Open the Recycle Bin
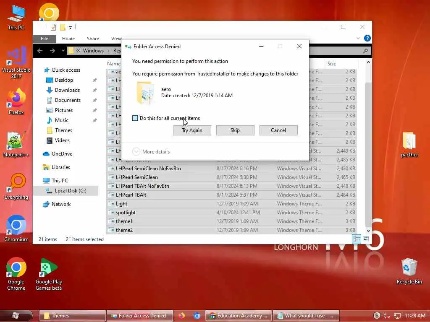Image resolution: width=430 pixels, height=322 pixels. [409, 271]
